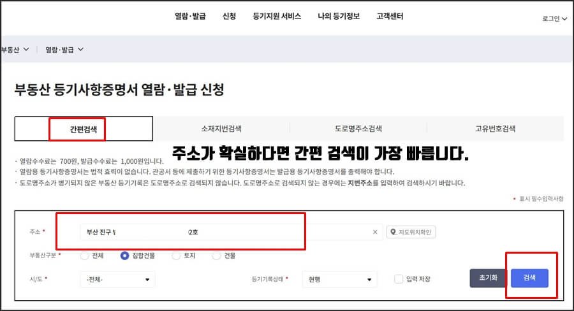Image resolution: width=574 pixels, height=311 pixels.
Task: Click the blue 검색 button
Action: click(x=529, y=278)
